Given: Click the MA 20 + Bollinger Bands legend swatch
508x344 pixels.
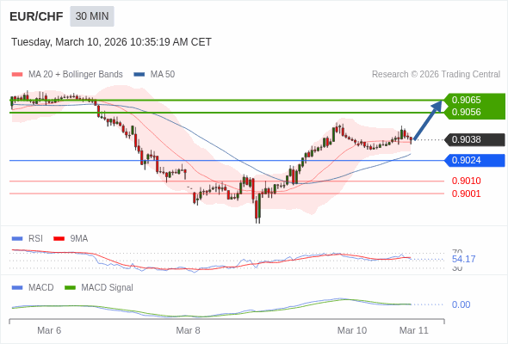Looking at the screenshot, I should tap(17, 75).
